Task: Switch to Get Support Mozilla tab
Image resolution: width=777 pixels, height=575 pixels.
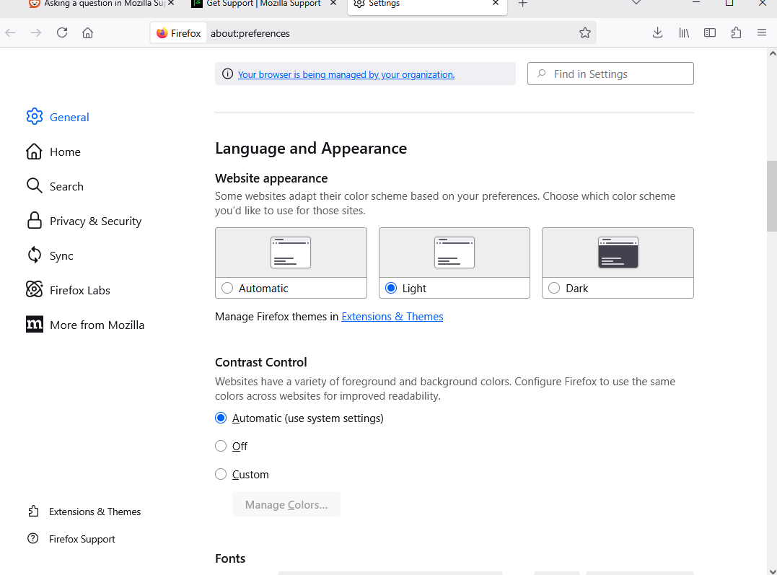Action: tap(263, 4)
